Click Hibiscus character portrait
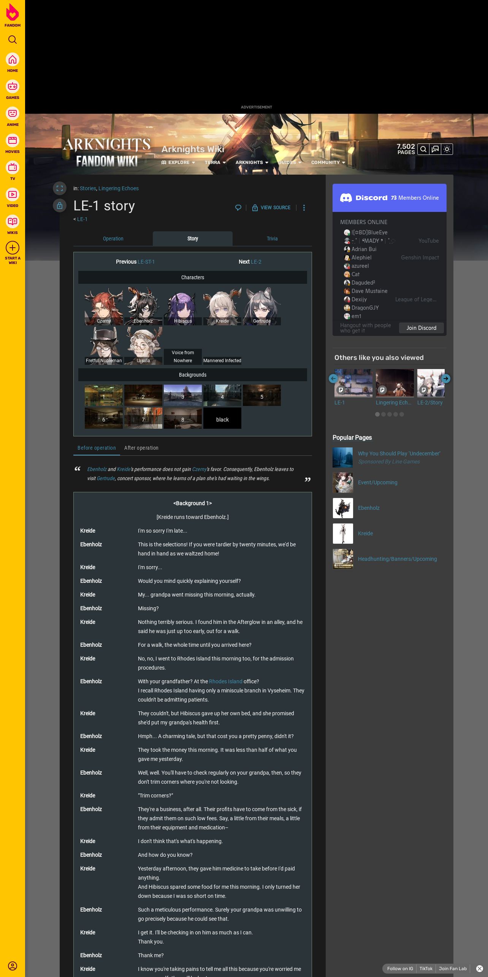Viewport: 488px width, 977px height. [x=183, y=306]
